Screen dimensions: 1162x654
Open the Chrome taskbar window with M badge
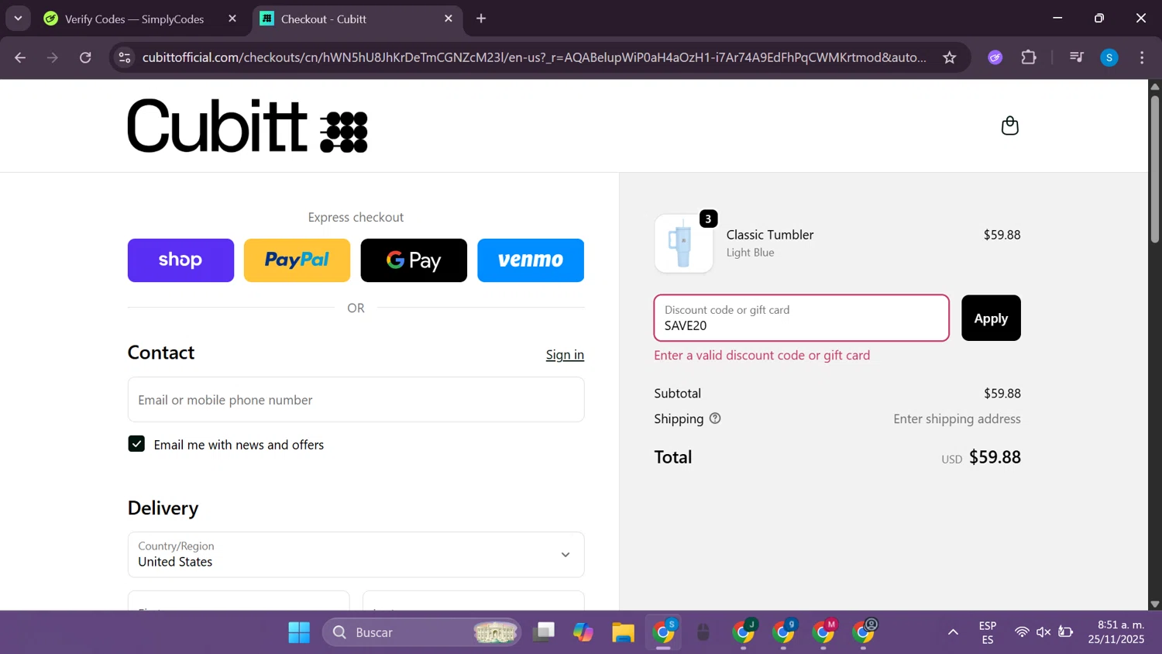tap(824, 632)
